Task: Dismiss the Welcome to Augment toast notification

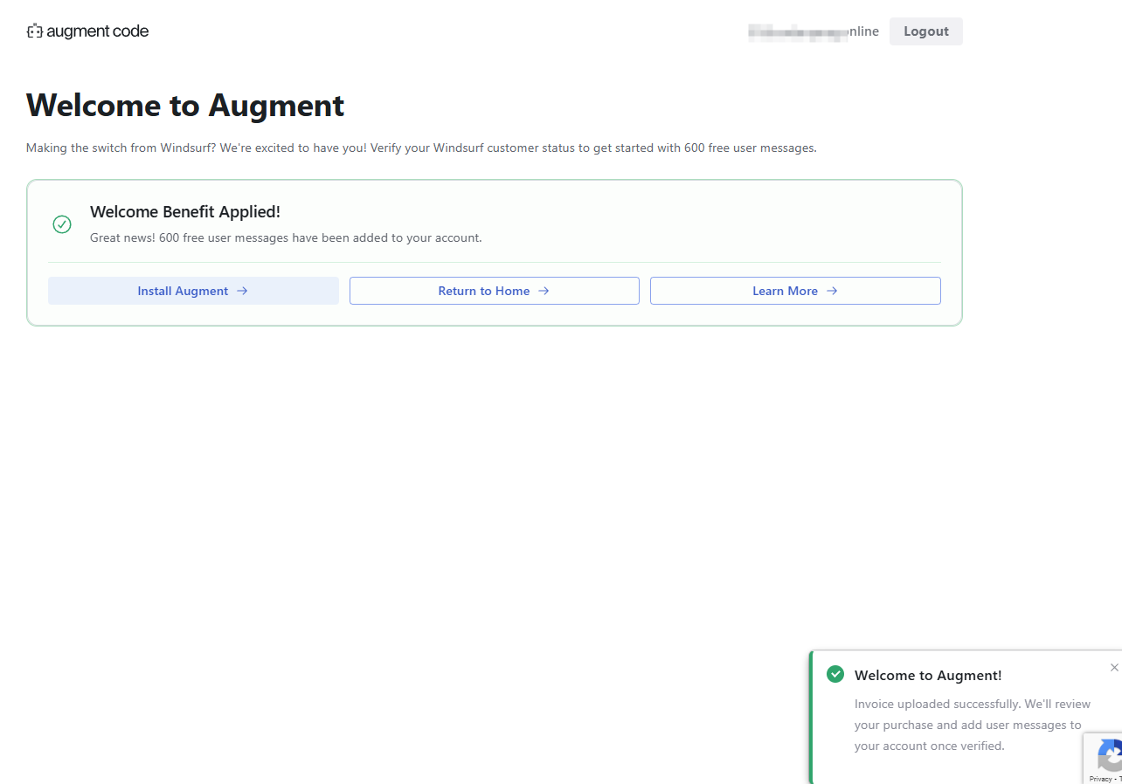Action: 1113,668
